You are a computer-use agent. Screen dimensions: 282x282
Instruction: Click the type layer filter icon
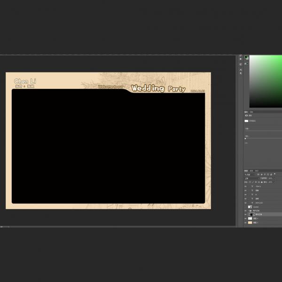pyautogui.click(x=264, y=174)
